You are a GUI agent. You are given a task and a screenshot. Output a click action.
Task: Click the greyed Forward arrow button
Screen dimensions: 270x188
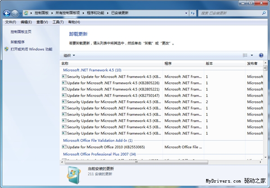tap(15, 13)
